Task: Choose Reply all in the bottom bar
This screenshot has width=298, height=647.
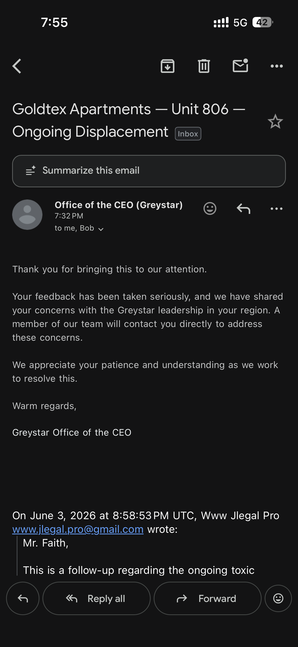Action: coord(97,598)
